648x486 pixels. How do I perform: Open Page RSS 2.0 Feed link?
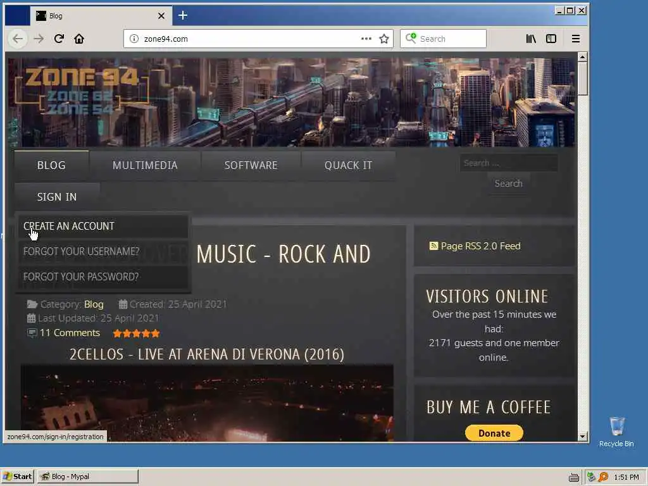point(481,246)
